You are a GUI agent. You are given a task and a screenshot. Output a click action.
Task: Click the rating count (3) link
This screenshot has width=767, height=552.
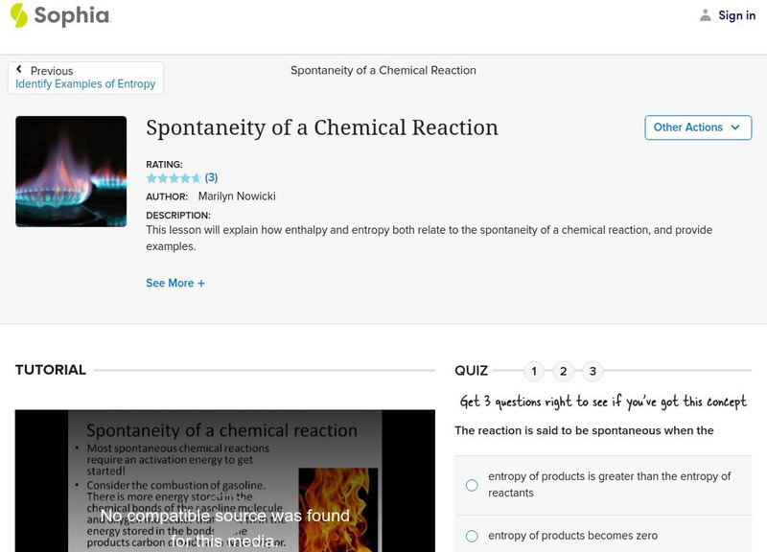click(211, 178)
